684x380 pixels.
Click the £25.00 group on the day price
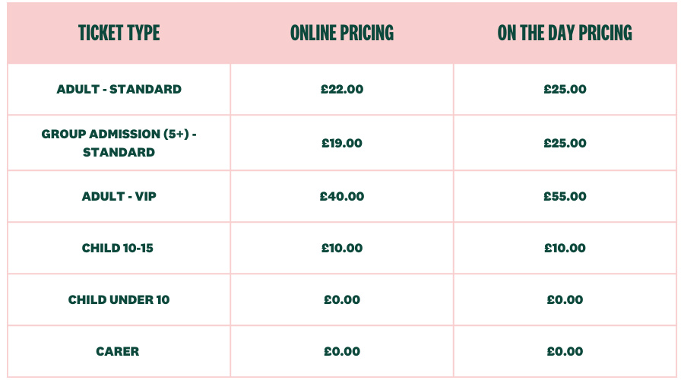[565, 143]
